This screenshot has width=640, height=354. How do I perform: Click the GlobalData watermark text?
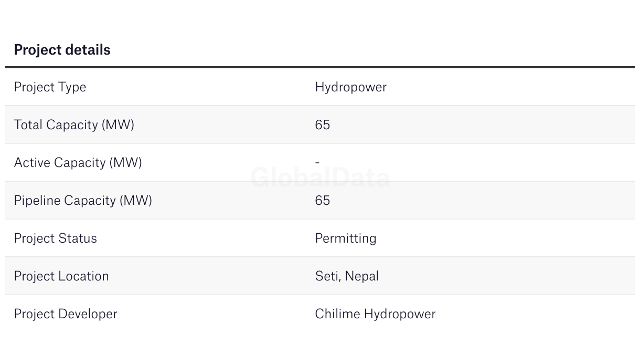click(320, 178)
